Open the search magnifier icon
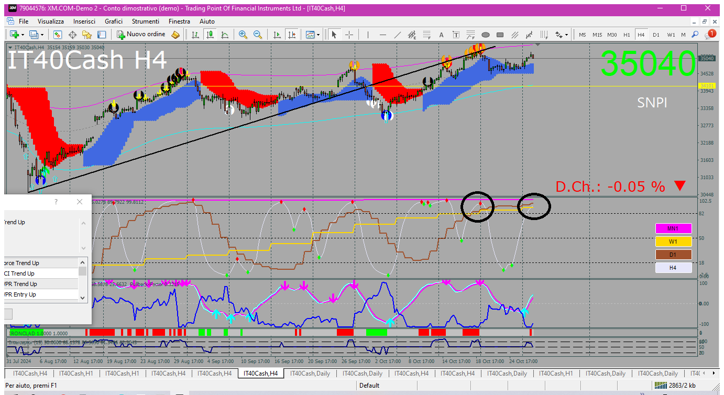The image size is (724, 395). [695, 35]
